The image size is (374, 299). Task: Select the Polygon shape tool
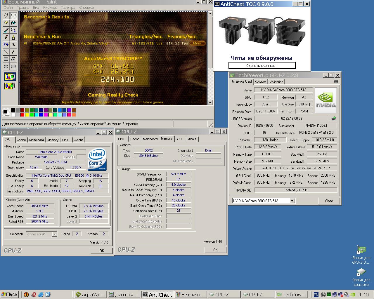tap(13, 59)
